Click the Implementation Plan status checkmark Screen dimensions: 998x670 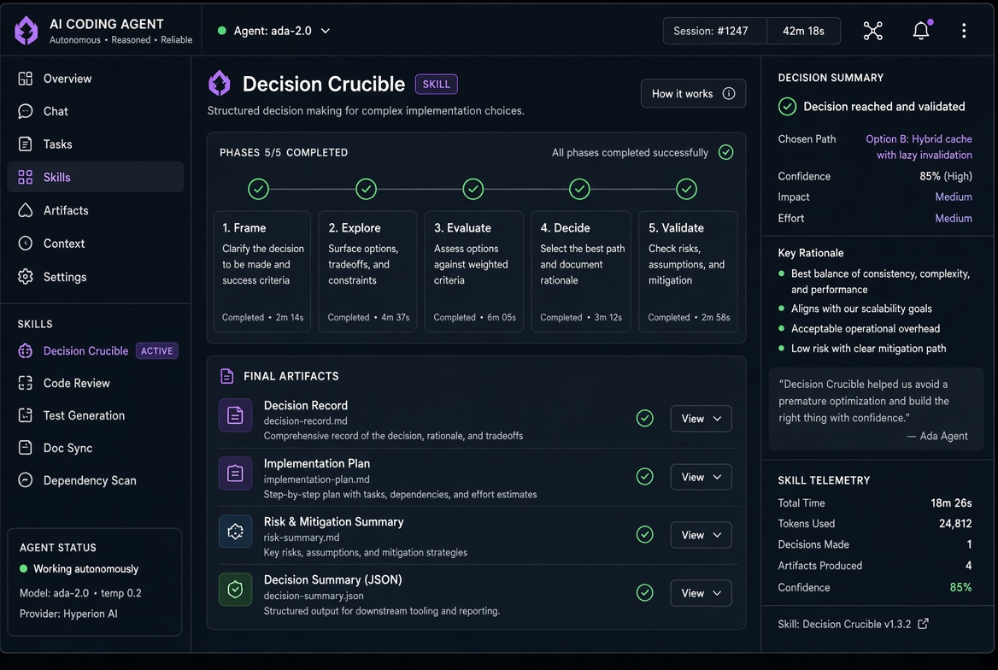coord(645,476)
